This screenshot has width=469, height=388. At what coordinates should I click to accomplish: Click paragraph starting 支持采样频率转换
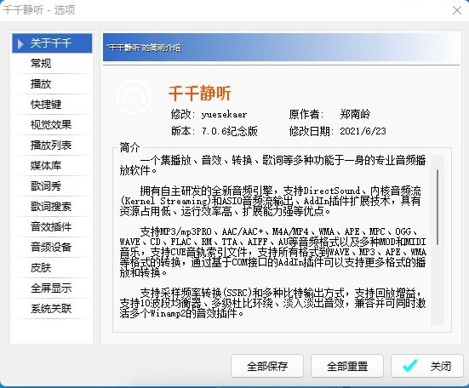pyautogui.click(x=272, y=303)
